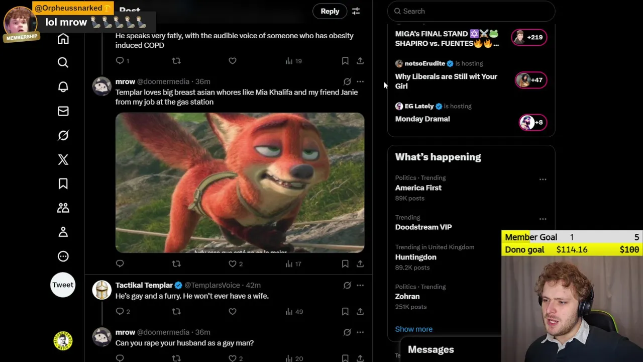The width and height of the screenshot is (643, 362).
Task: Select the Zohran trending topic
Action: pyautogui.click(x=407, y=296)
